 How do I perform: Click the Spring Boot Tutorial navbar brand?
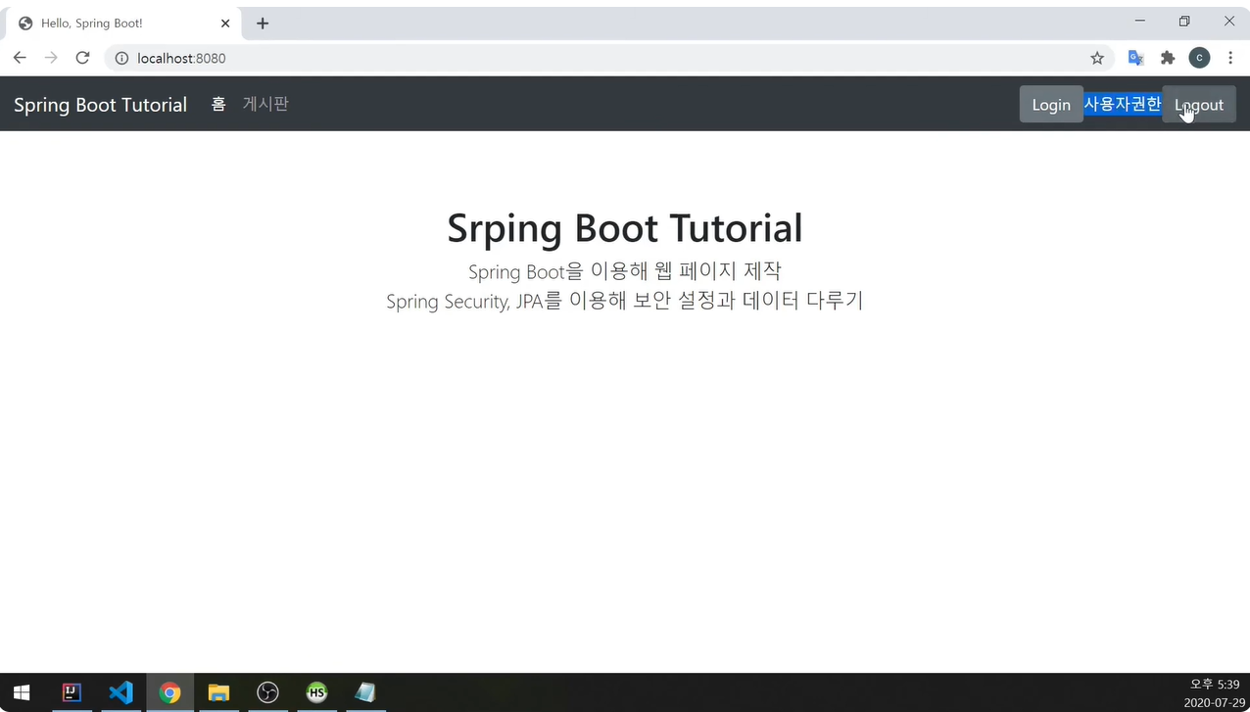point(100,105)
